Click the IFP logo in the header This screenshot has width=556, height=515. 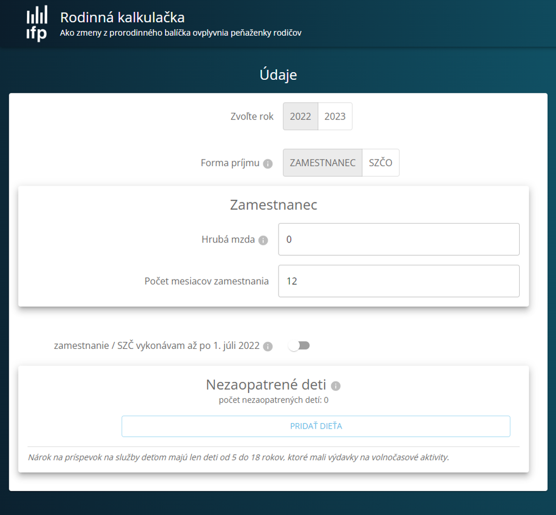[x=37, y=23]
